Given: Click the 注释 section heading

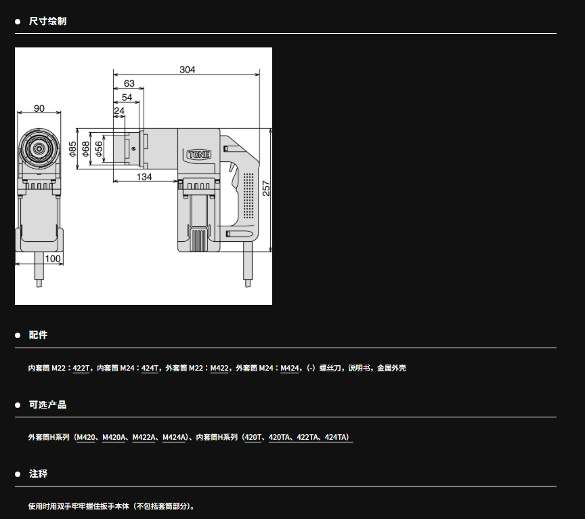Looking at the screenshot, I should tap(38, 474).
